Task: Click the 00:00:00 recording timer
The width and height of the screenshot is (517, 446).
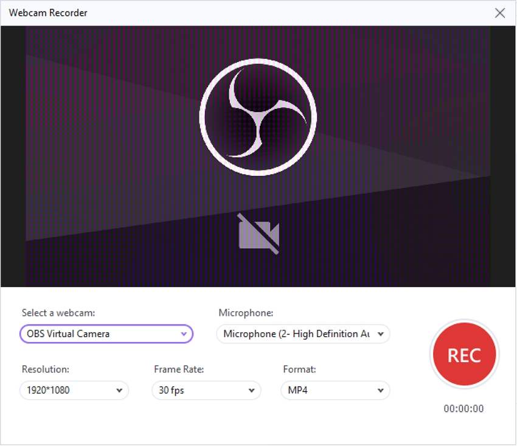Action: pos(463,409)
